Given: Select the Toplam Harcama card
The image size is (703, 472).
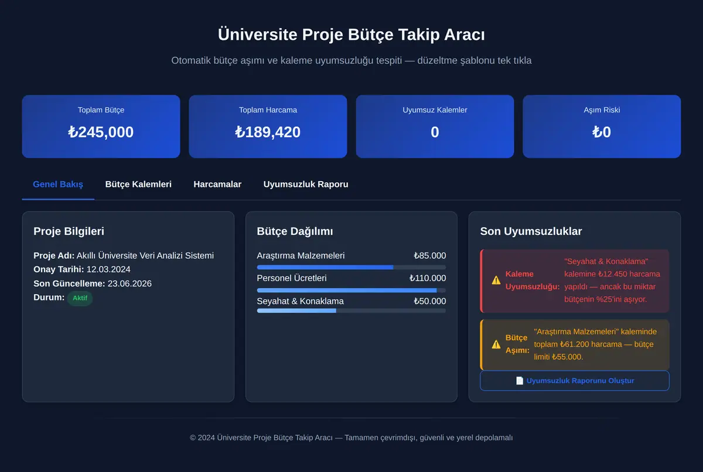Looking at the screenshot, I should tap(268, 126).
